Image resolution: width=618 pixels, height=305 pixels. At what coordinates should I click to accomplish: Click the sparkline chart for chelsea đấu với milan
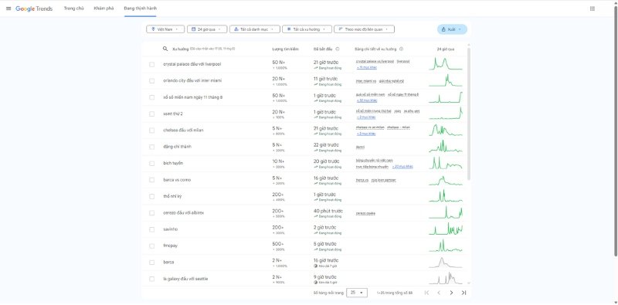446,130
